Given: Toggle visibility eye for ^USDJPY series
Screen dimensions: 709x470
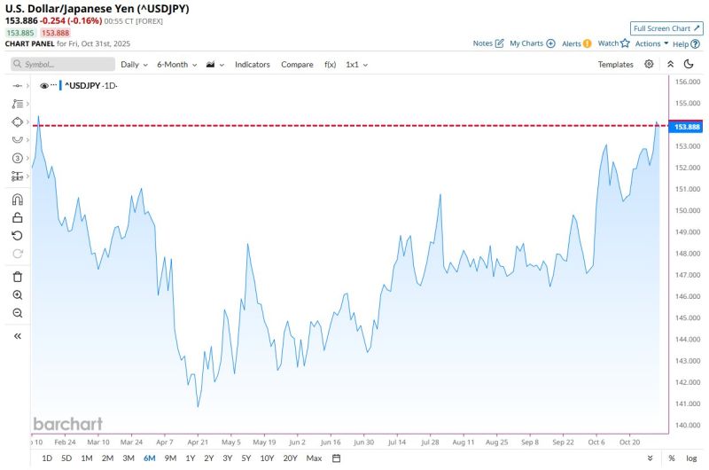Looking at the screenshot, I should point(43,85).
